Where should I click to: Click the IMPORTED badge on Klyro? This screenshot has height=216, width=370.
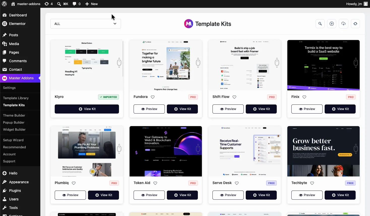pos(108,97)
